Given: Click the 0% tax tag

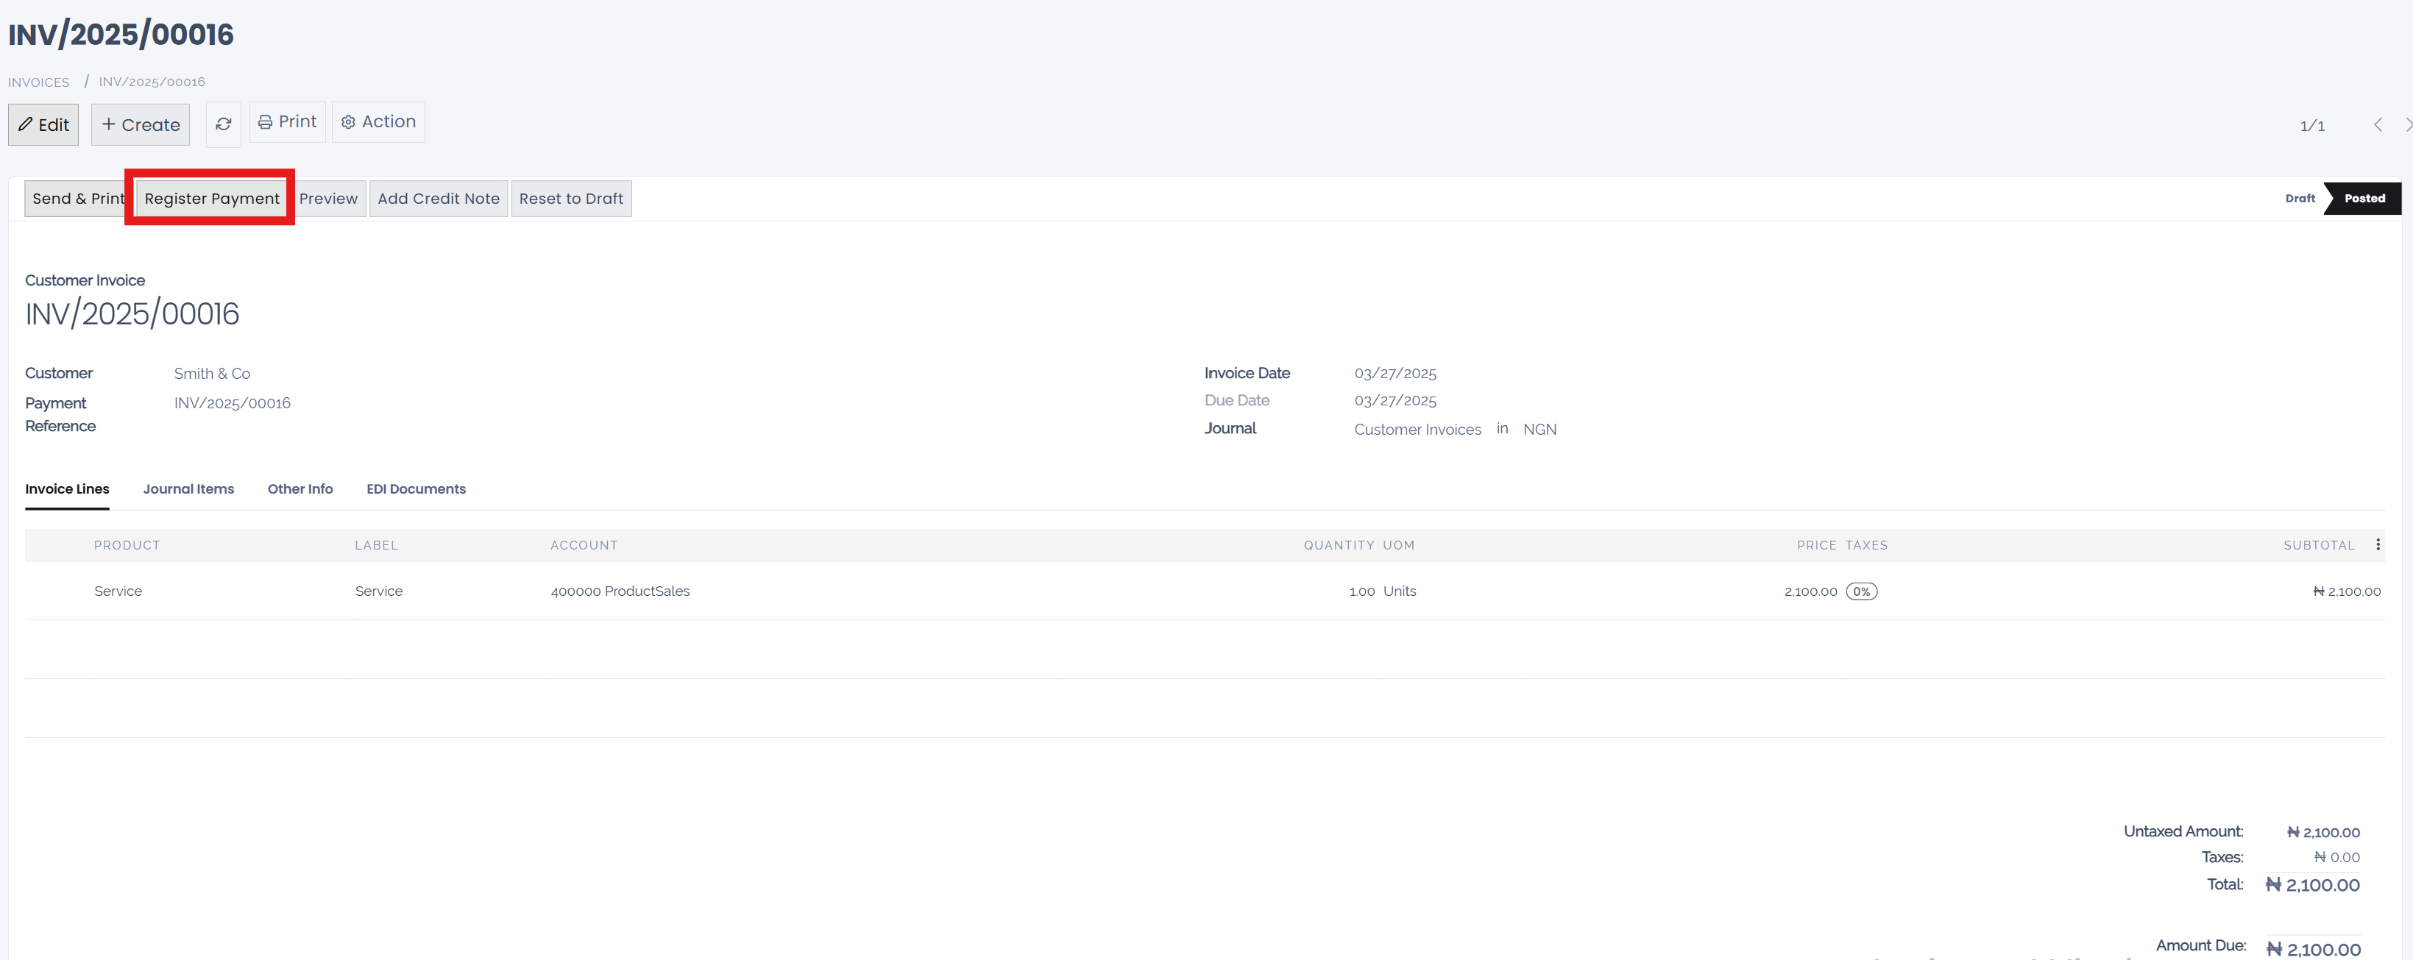Looking at the screenshot, I should click(x=1860, y=591).
